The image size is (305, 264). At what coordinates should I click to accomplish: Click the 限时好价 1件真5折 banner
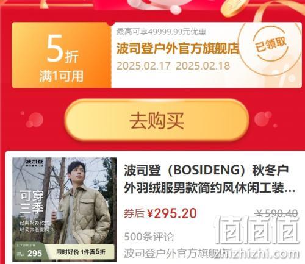(x=81, y=252)
